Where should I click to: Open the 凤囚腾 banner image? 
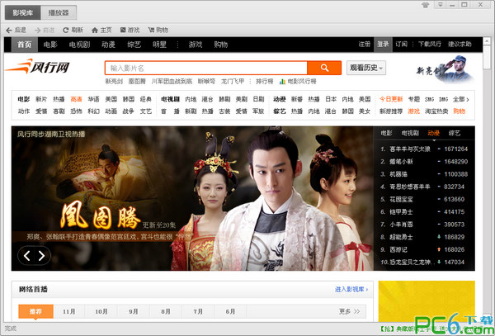click(192, 198)
